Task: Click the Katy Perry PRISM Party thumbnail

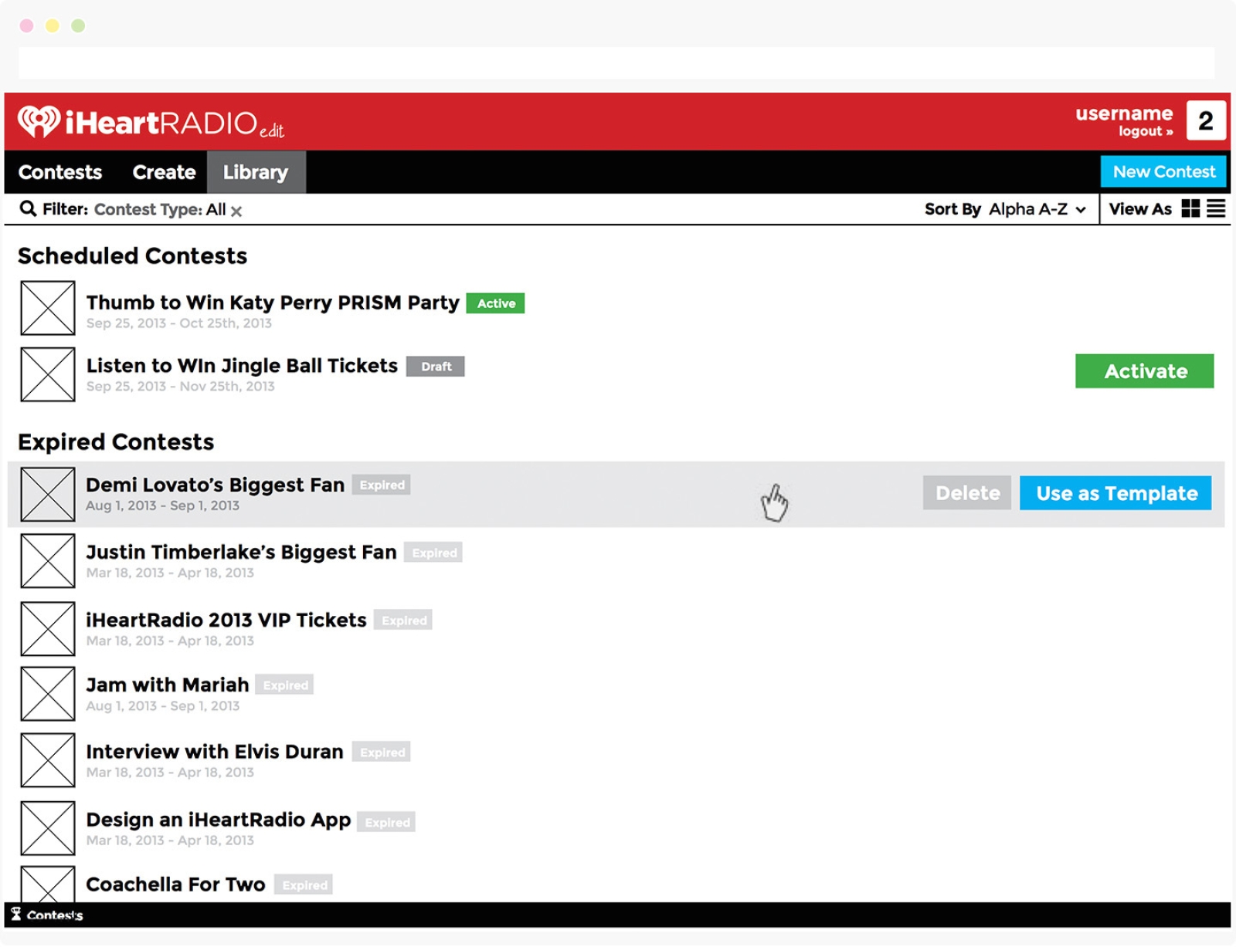Action: (48, 308)
